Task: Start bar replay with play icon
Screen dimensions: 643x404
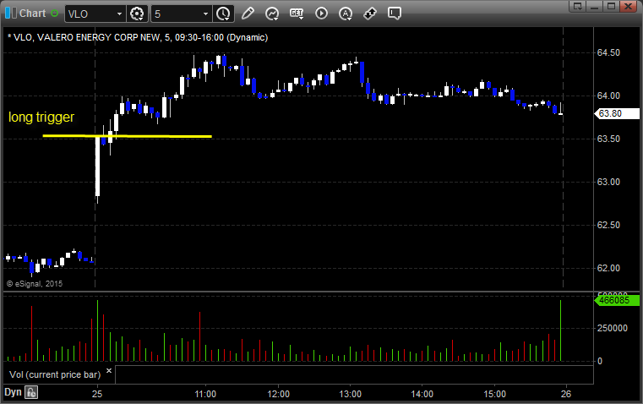Action: click(x=321, y=14)
